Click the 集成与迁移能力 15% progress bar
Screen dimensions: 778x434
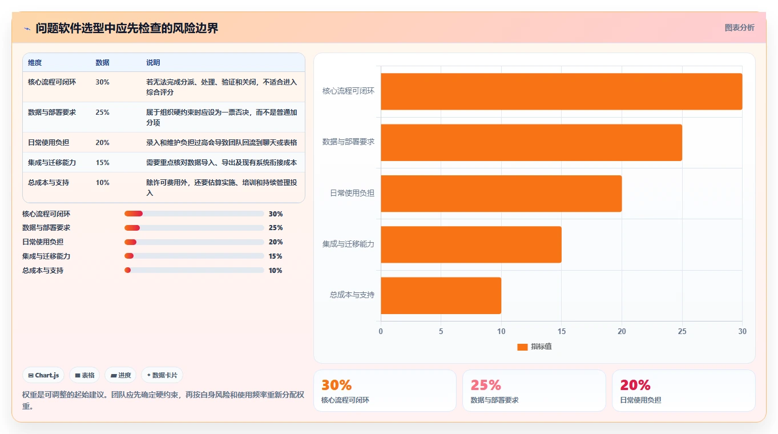[194, 256]
